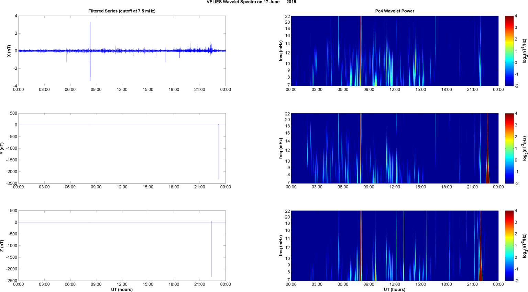Select the Pc4 Wavelet Power title
This screenshot has height=292, width=528.
[394, 11]
